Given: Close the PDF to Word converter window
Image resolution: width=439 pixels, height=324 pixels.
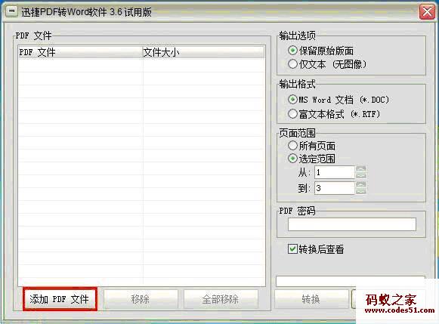Looking at the screenshot, I should point(427,12).
